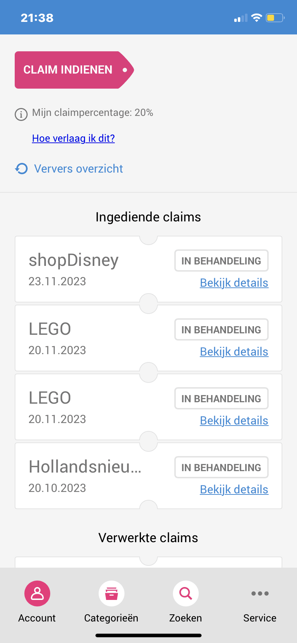Image resolution: width=297 pixels, height=643 pixels.
Task: Open the 'Hoe verlaag ik dit?' link
Action: [74, 139]
